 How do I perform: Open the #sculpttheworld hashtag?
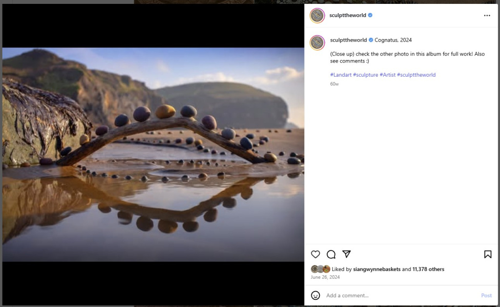[x=416, y=75]
